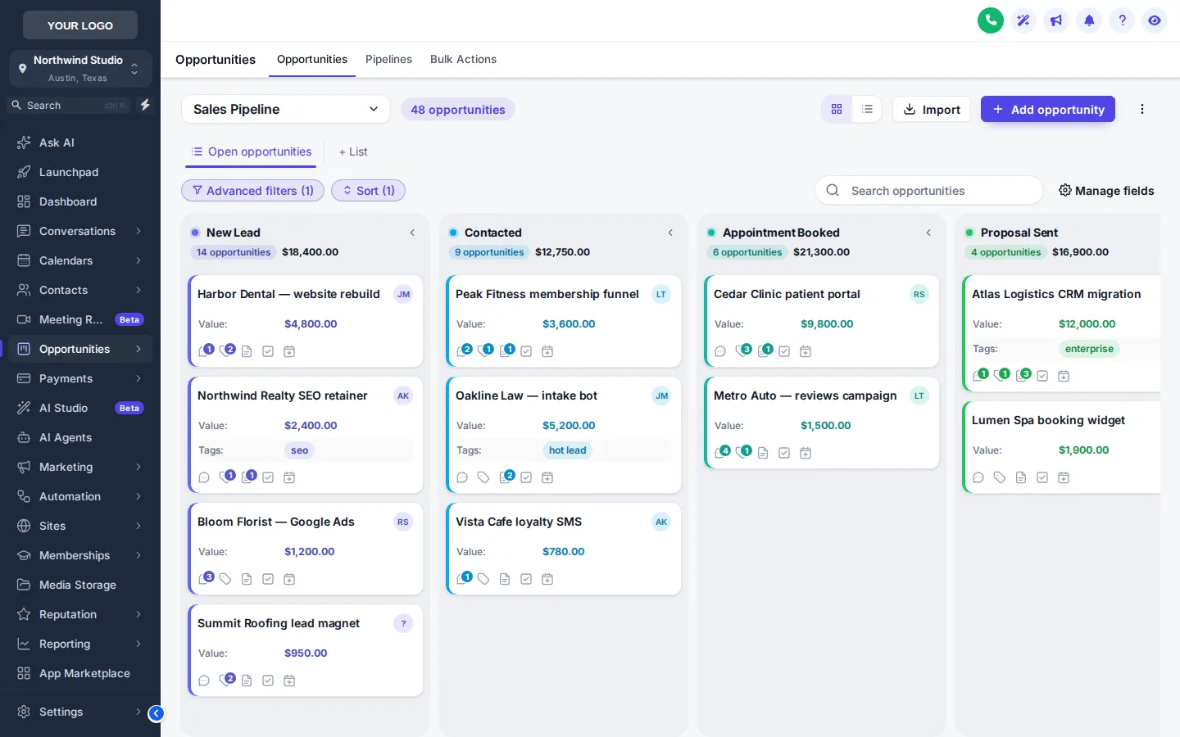This screenshot has width=1180, height=737.
Task: Open notes icon on Harbor Dental card
Action: (x=247, y=351)
